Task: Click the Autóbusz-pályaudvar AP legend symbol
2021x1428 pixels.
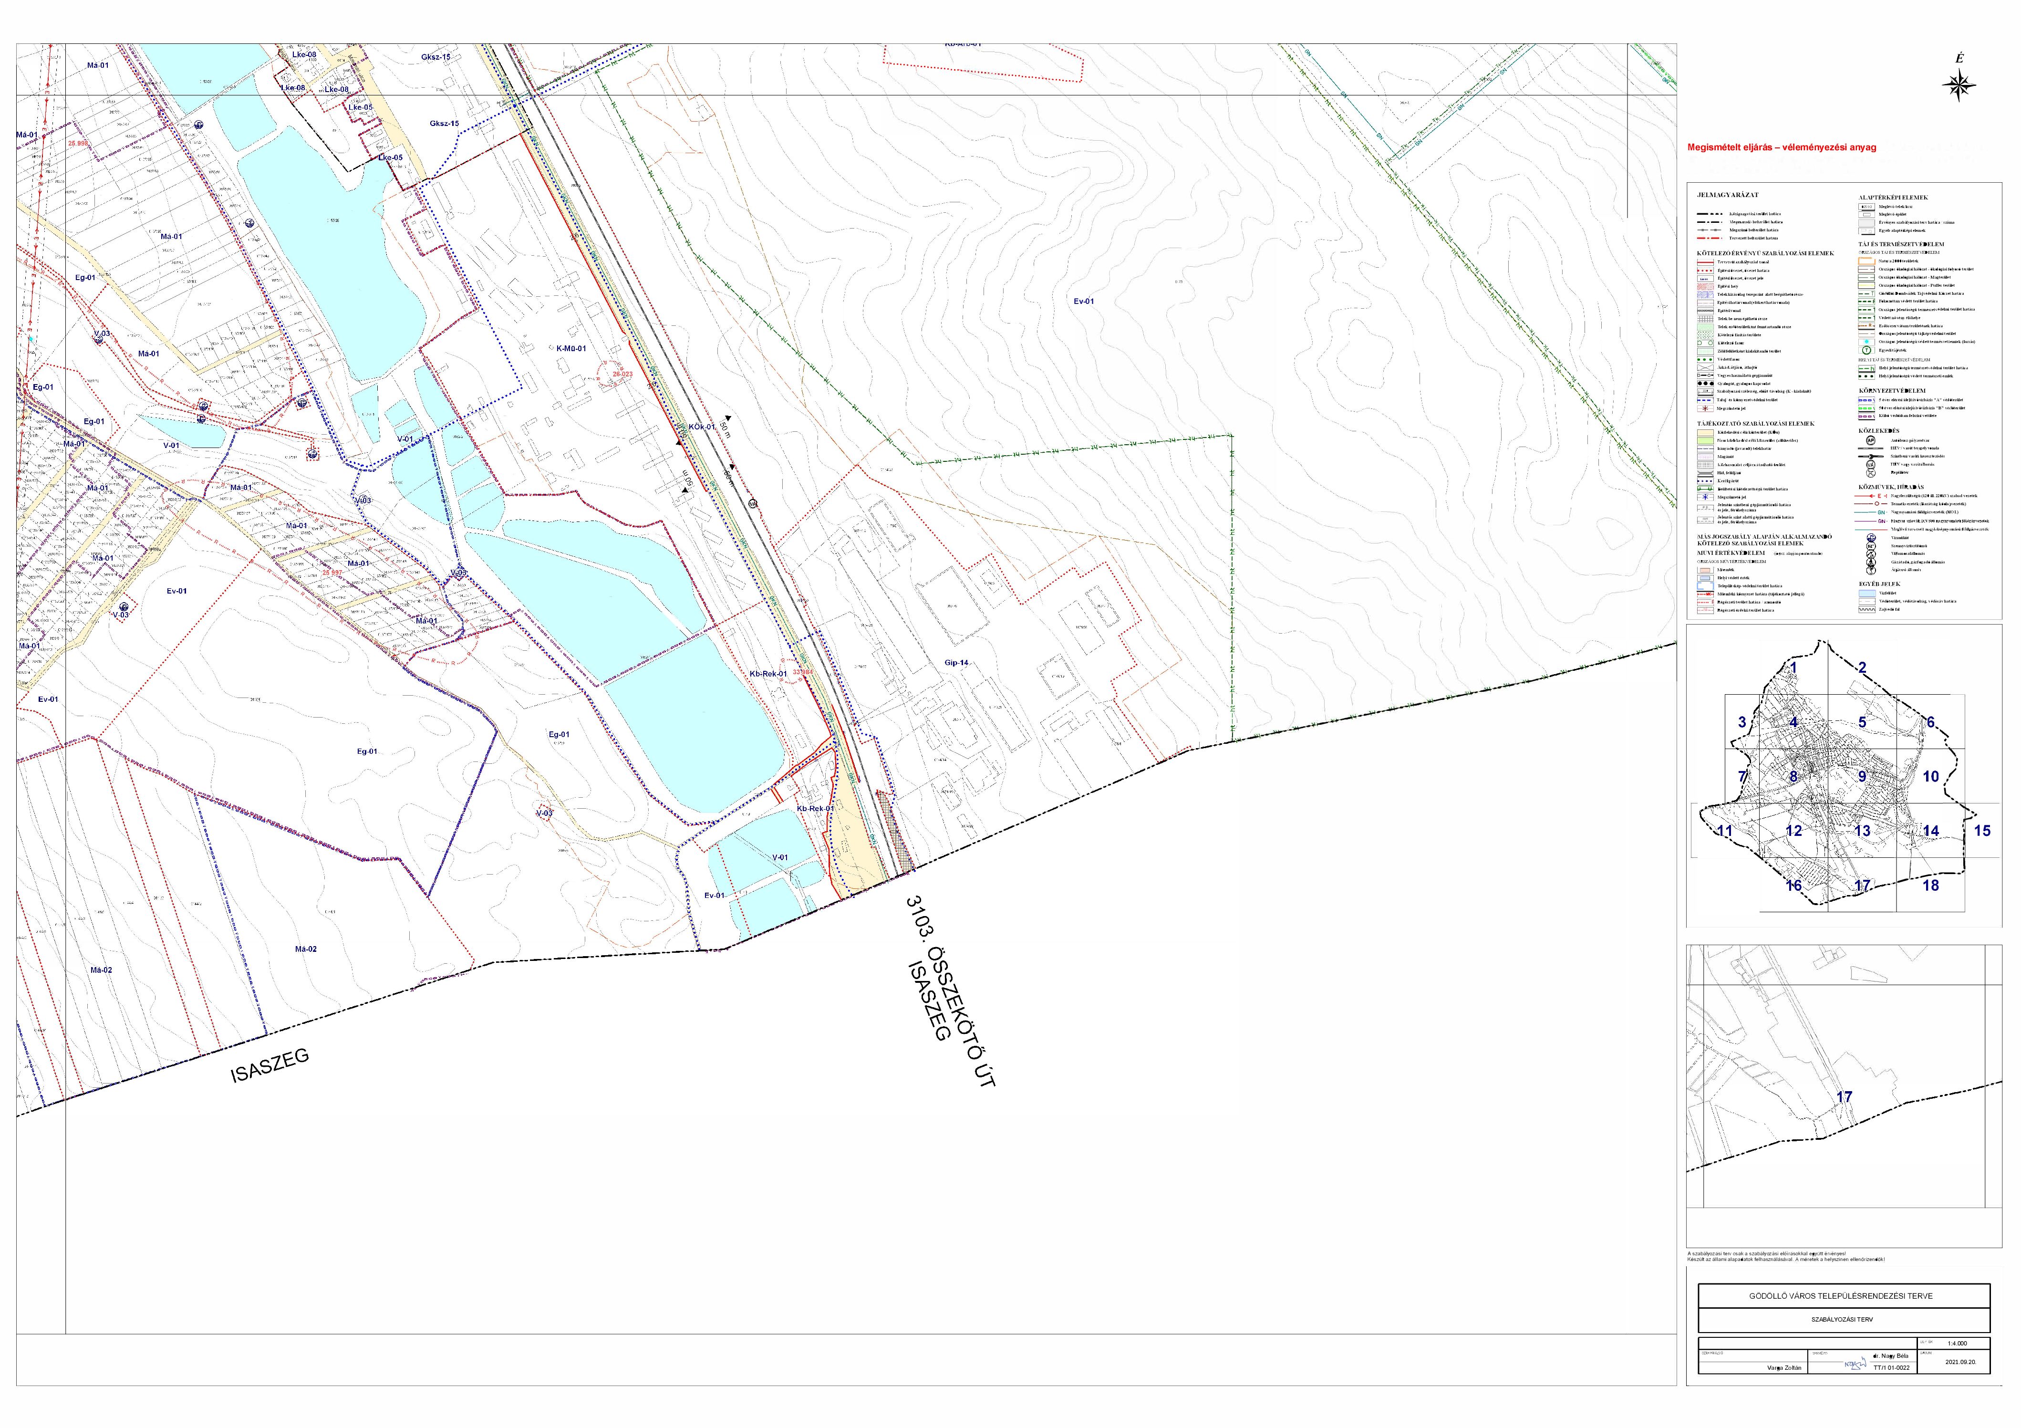Action: tap(1871, 440)
